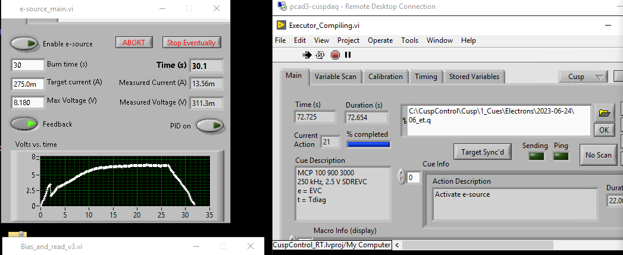Pause execution with the pause icon
623x255 pixels.
coord(348,55)
